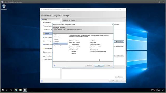The image size is (166, 93).
Task: Click the Cancel button in wizard
Action: point(109,66)
